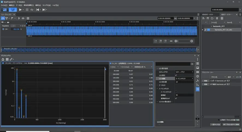The width and height of the screenshot is (242, 132).
Task: Open the 3D cube view sidebar icon
Action: click(x=197, y=76)
